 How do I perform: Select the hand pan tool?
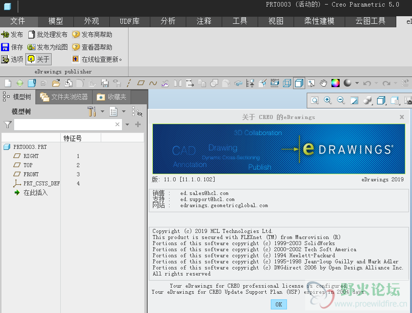point(323,83)
